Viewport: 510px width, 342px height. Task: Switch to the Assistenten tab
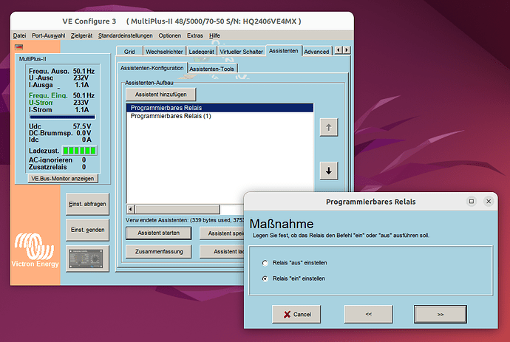click(x=284, y=51)
